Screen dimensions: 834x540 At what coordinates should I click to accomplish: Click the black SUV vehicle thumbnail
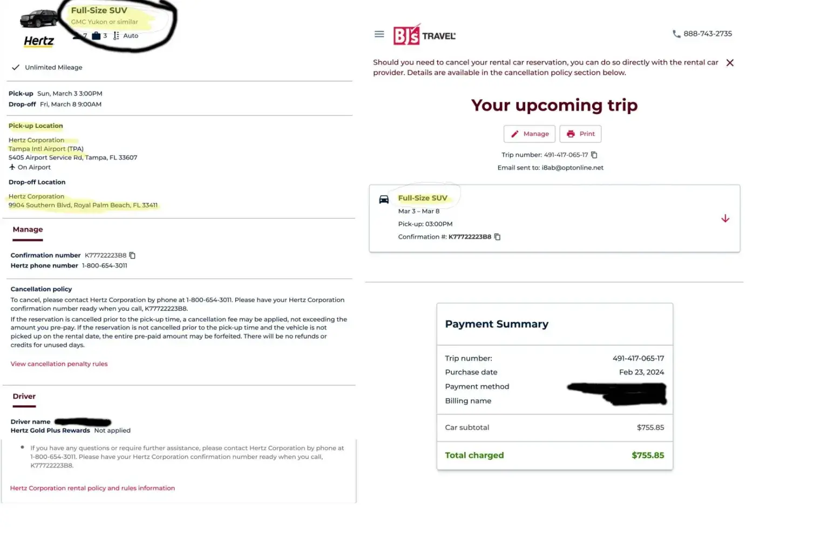click(38, 18)
